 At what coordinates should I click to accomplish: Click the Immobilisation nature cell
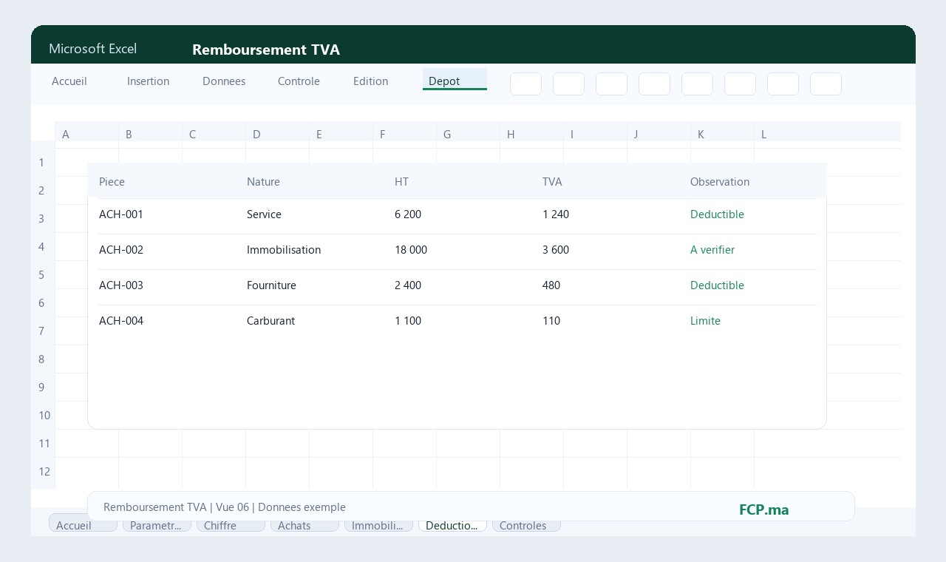[284, 250]
